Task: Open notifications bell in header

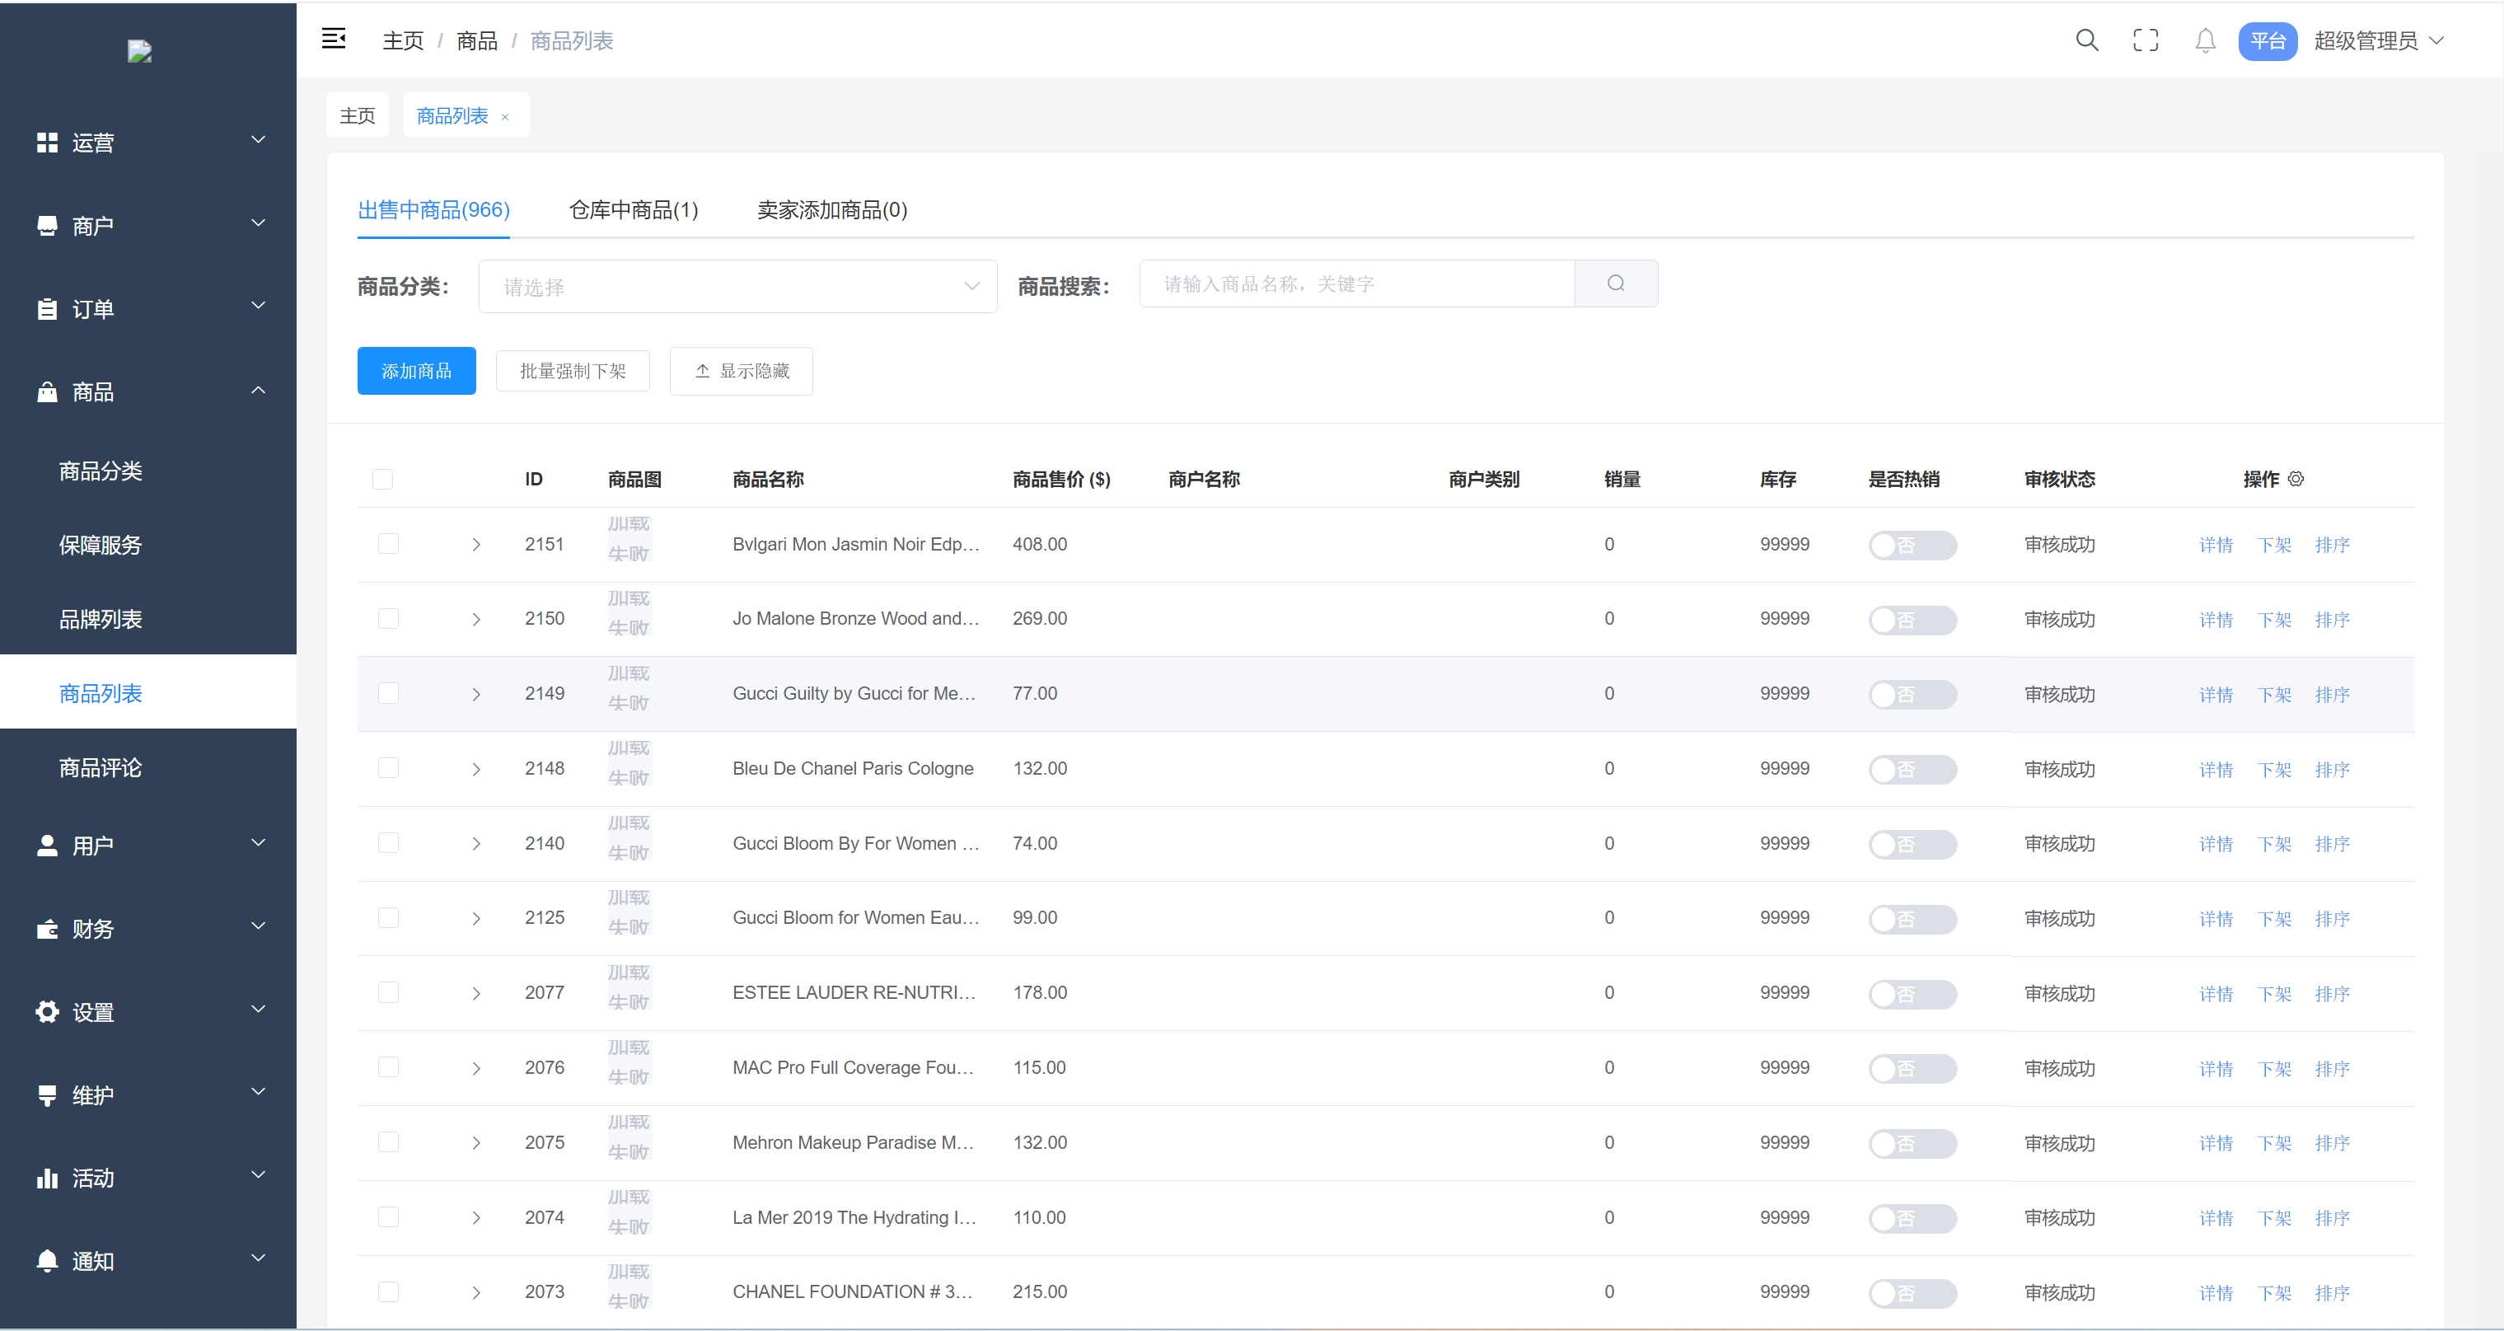Action: tap(2206, 40)
